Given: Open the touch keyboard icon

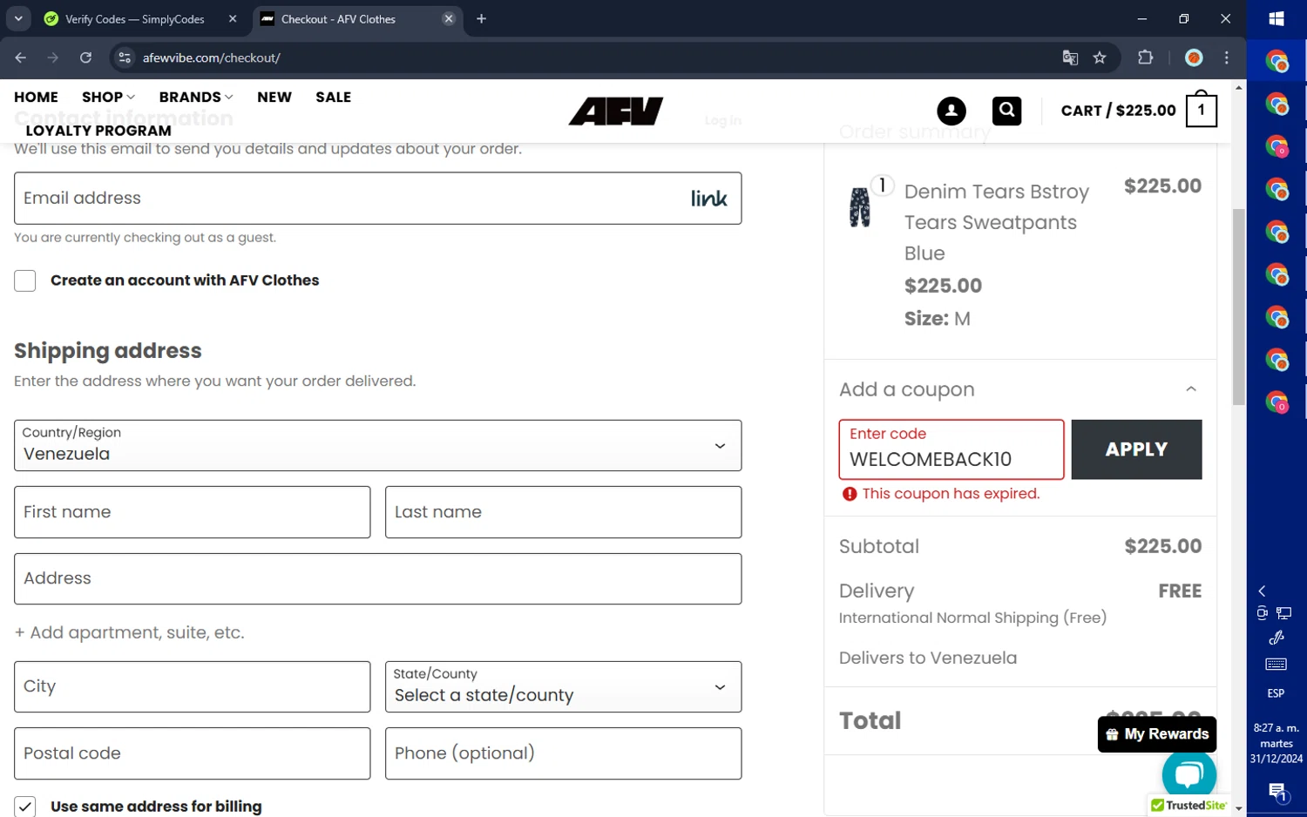Looking at the screenshot, I should pos(1276,665).
